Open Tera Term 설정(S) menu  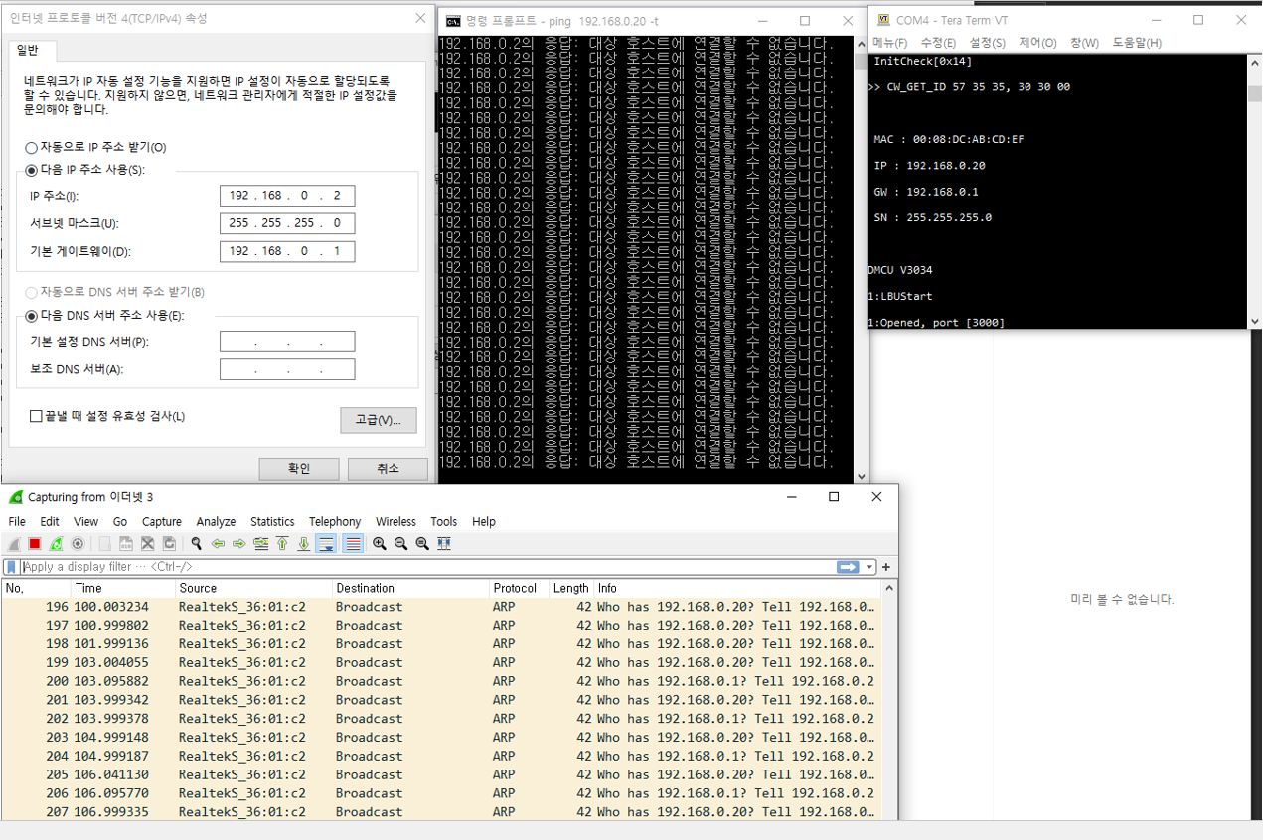coord(987,43)
